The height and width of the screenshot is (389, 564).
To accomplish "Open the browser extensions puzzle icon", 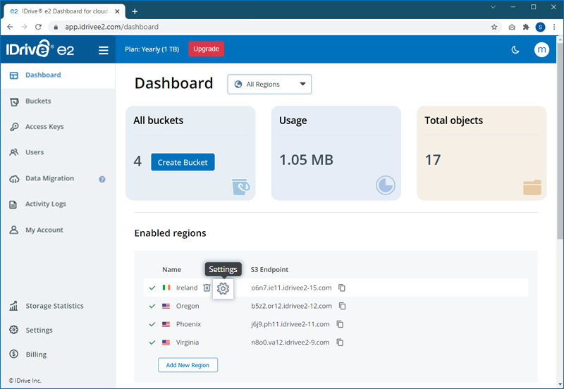I will (x=526, y=27).
